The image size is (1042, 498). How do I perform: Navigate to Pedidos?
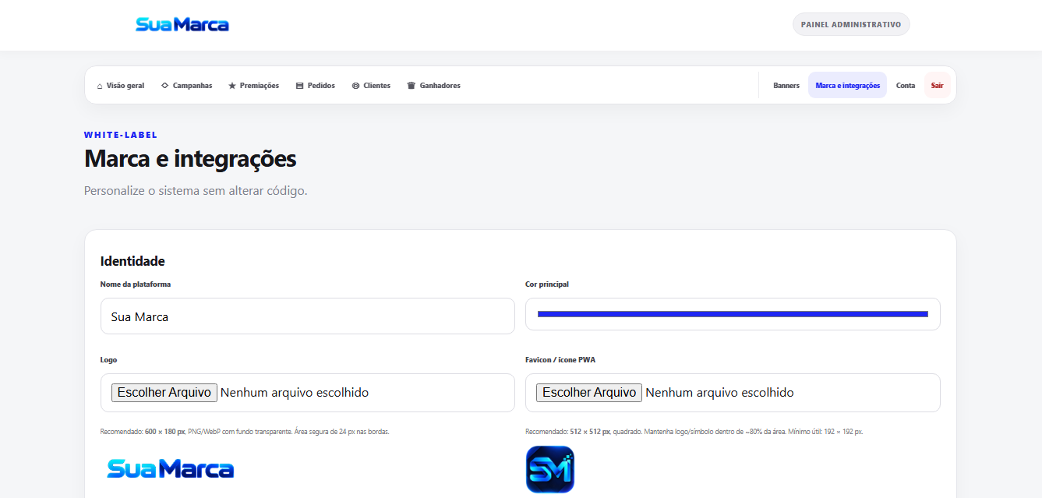coord(316,86)
